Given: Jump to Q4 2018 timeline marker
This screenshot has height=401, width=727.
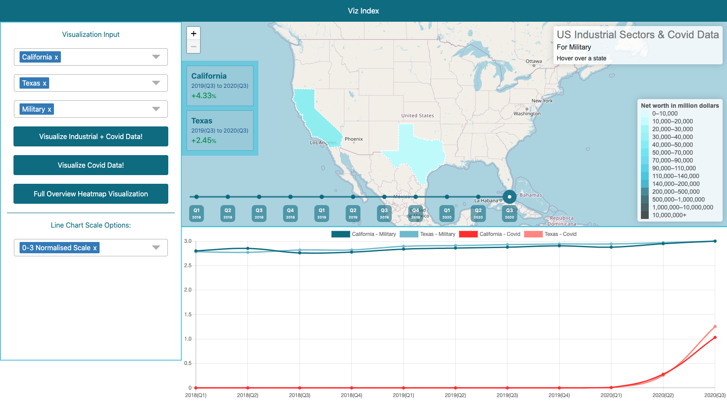Looking at the screenshot, I should (290, 213).
